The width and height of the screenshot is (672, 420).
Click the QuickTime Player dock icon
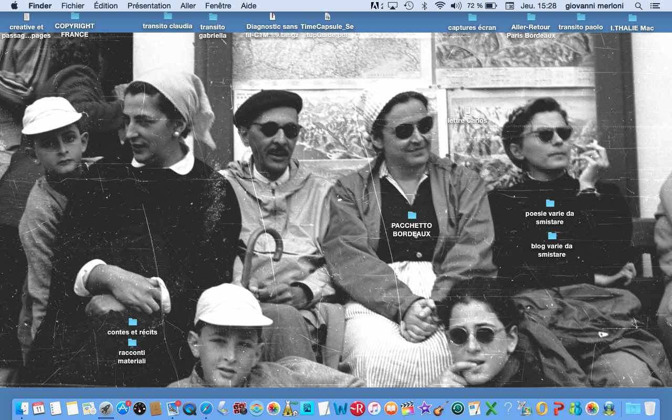tap(190, 408)
